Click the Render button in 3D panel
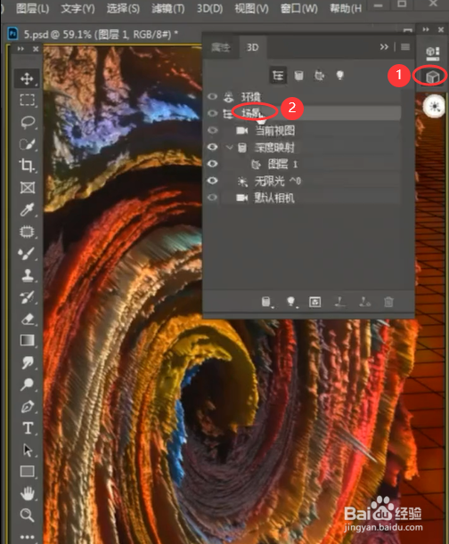Image resolution: width=449 pixels, height=544 pixels. (315, 302)
